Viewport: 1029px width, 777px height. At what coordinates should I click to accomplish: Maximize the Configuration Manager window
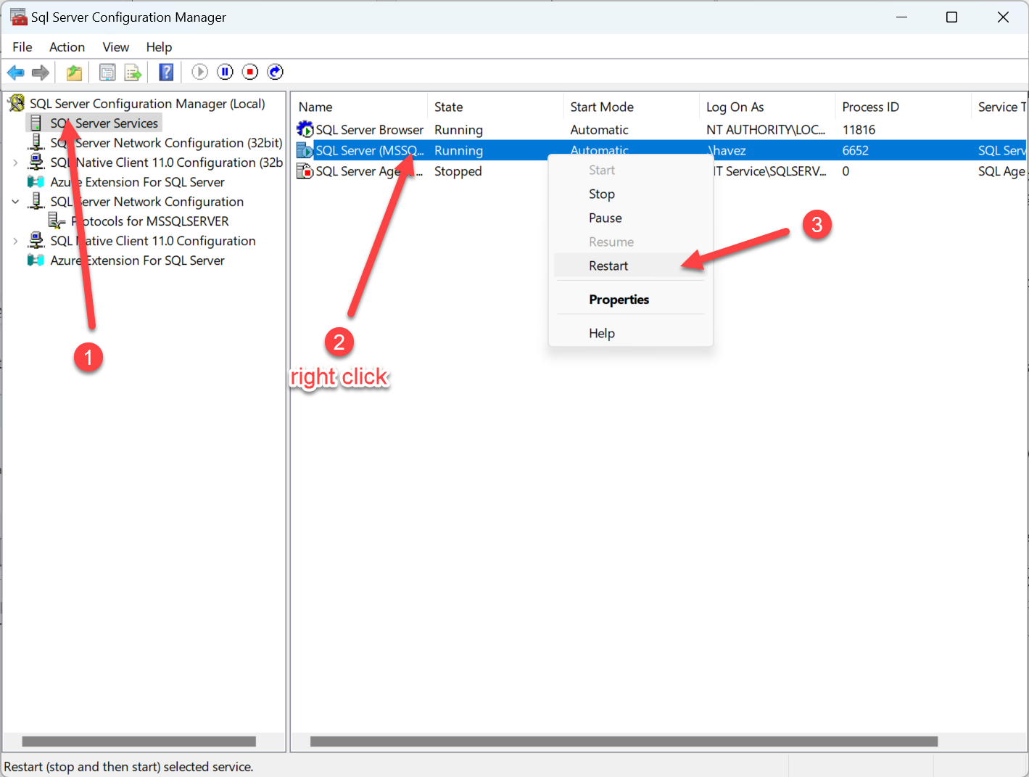pos(952,17)
